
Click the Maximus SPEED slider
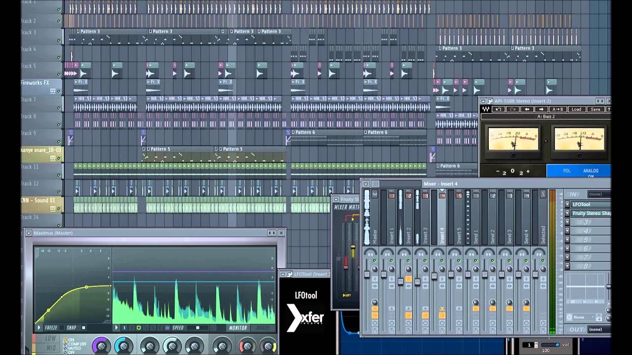coord(197,327)
